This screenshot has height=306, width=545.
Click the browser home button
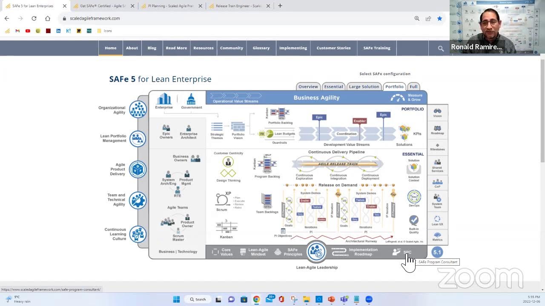(x=48, y=18)
